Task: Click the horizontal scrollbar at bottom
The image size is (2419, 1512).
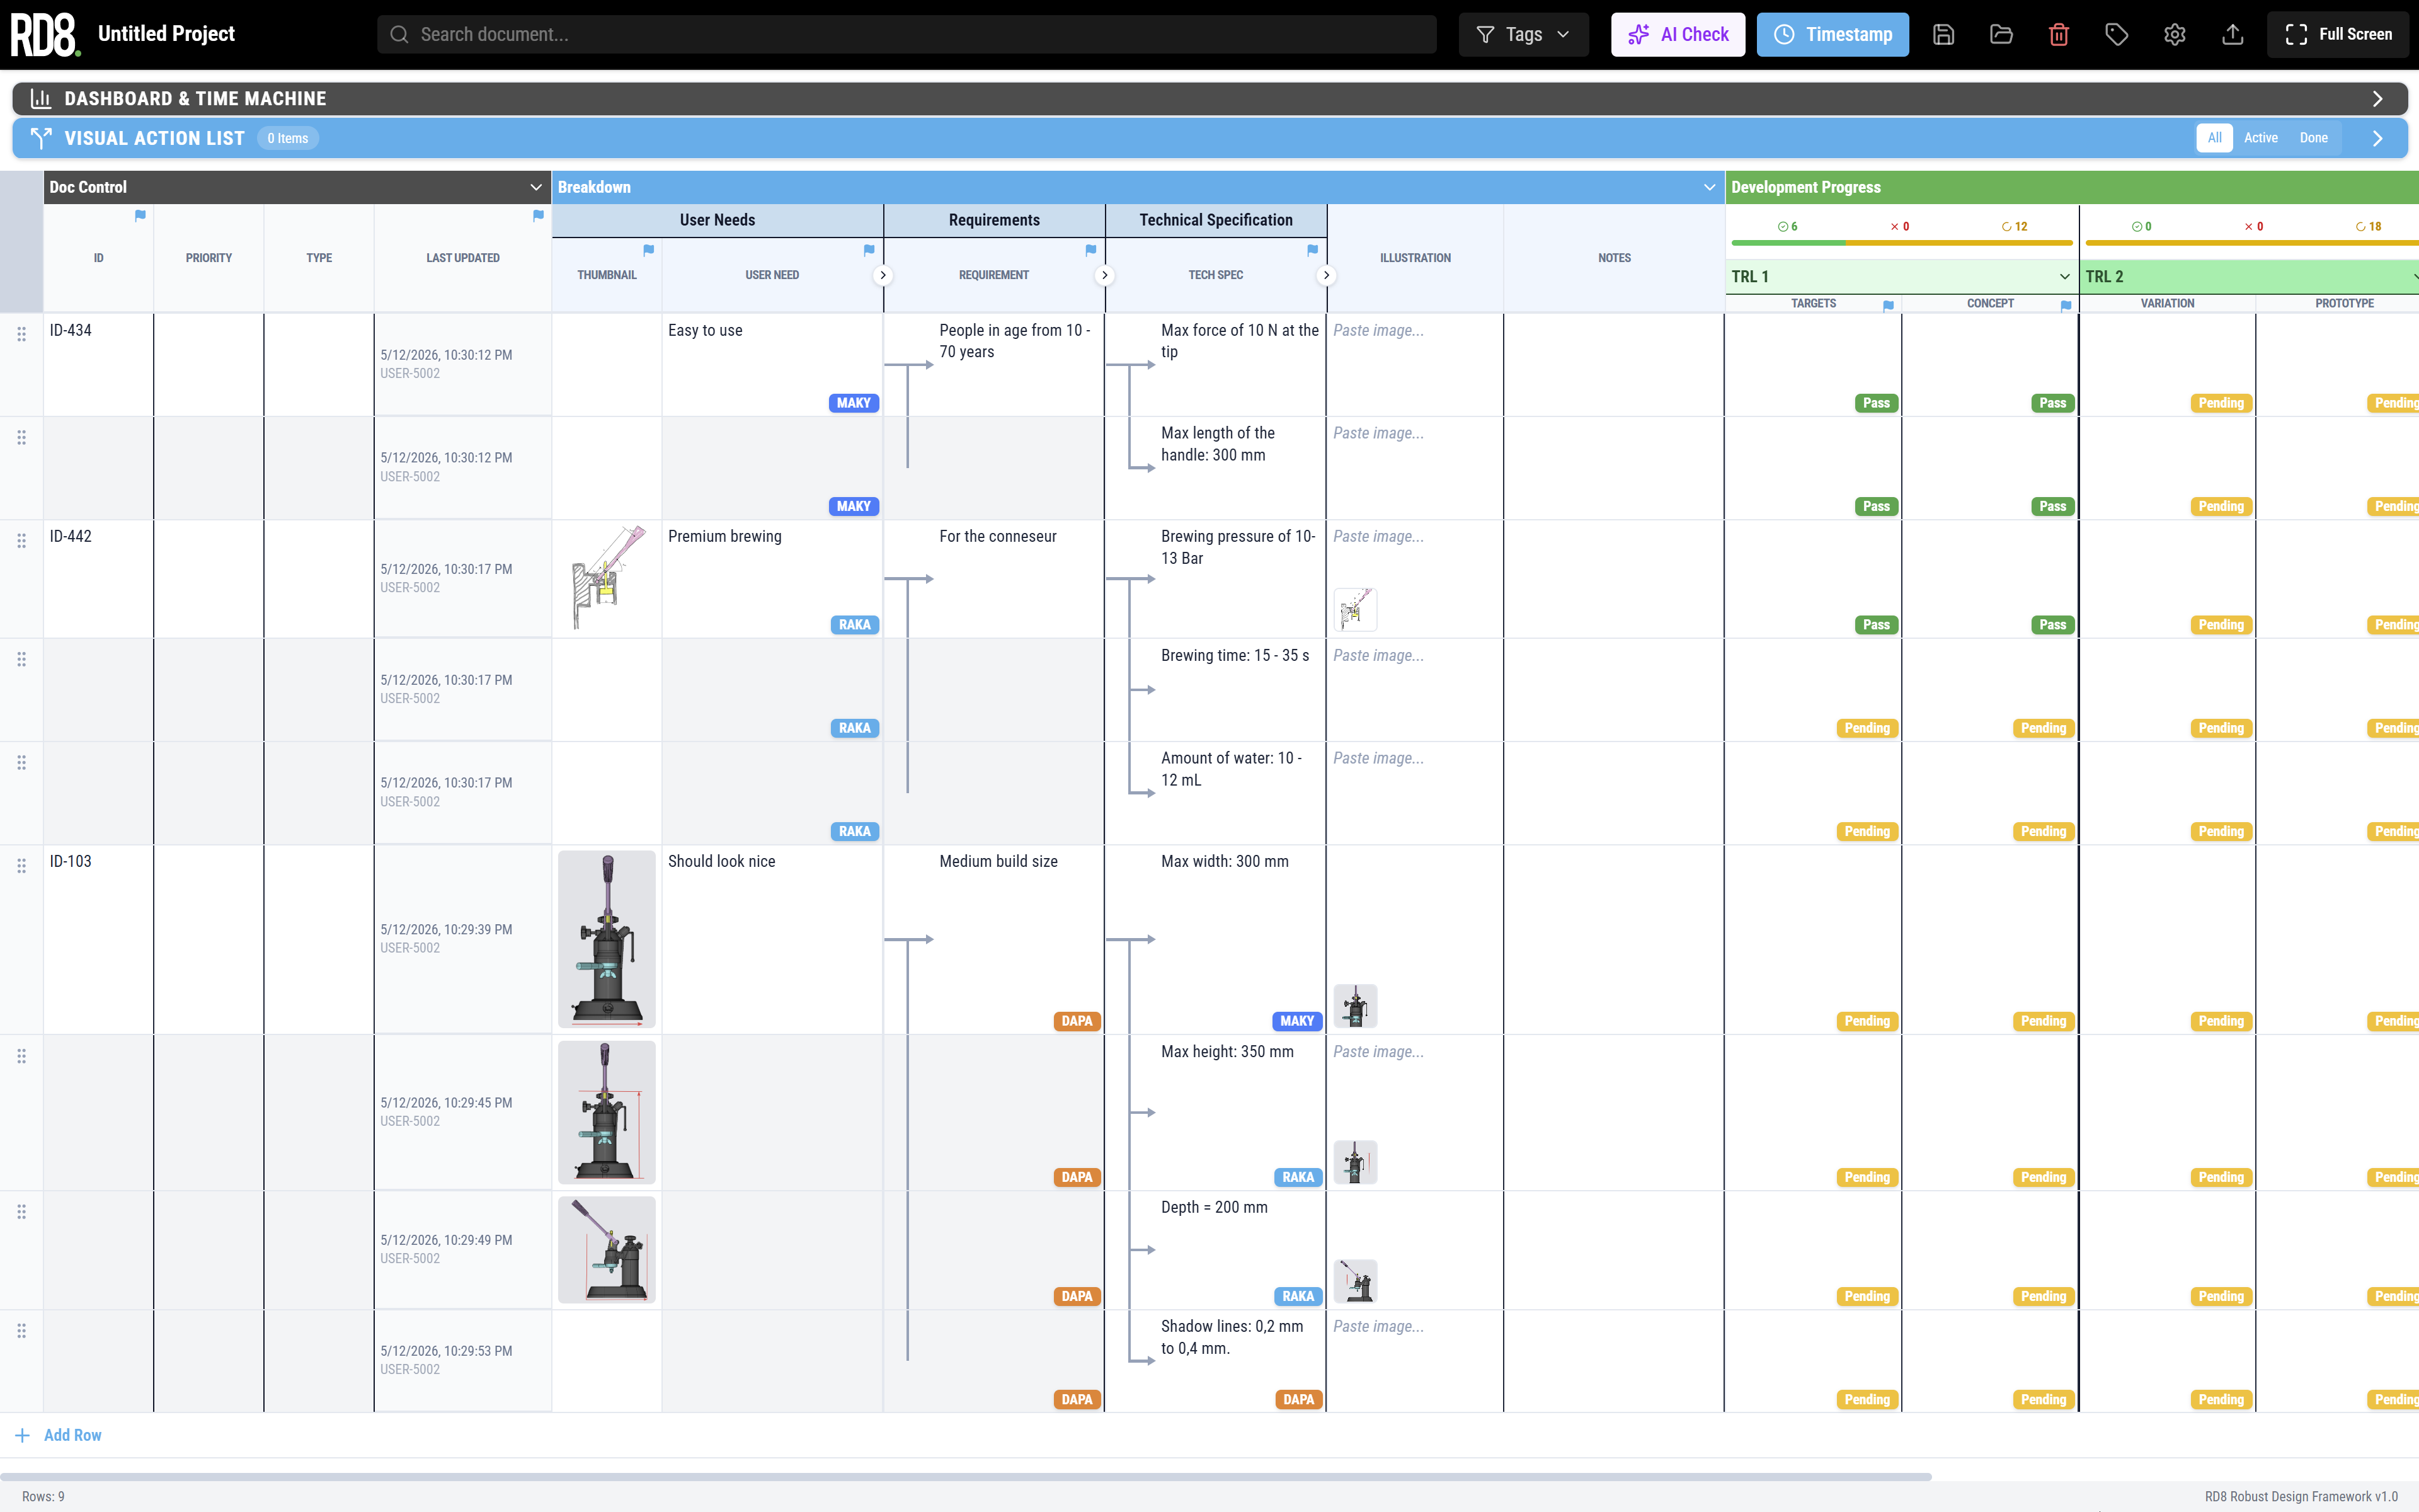Action: coord(966,1476)
